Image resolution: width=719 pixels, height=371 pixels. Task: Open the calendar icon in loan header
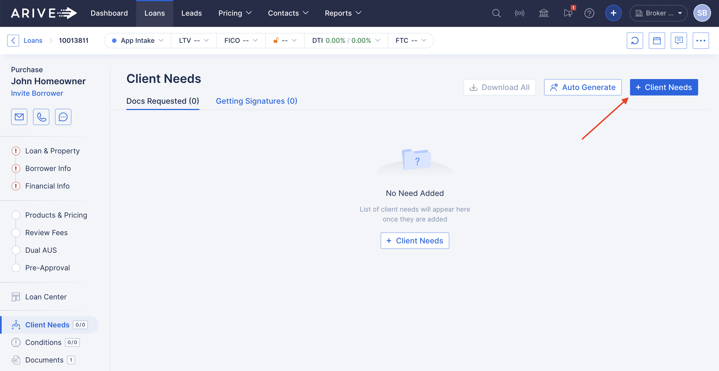coord(656,41)
